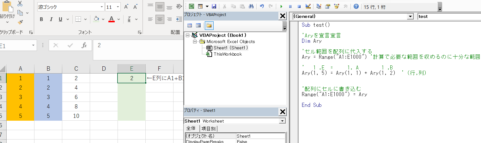Screen dimensions: 481x143
Task: Click the Format Painter brush icon
Action: point(20,22)
